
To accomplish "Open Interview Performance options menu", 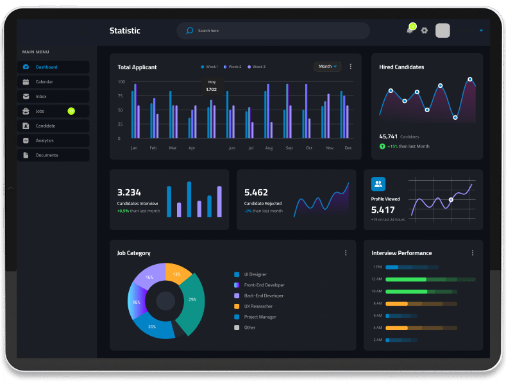I will point(473,253).
